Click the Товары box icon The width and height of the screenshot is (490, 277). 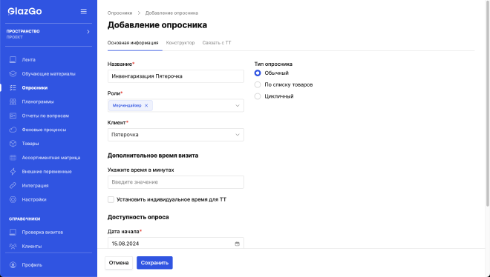pyautogui.click(x=13, y=144)
